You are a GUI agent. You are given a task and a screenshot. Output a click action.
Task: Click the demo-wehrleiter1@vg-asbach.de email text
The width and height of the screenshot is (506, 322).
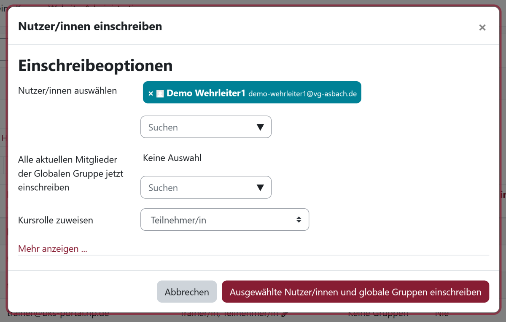pyautogui.click(x=302, y=94)
